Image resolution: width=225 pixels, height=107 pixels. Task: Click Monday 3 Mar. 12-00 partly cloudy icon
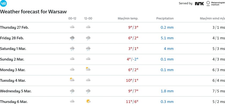(x=88, y=69)
